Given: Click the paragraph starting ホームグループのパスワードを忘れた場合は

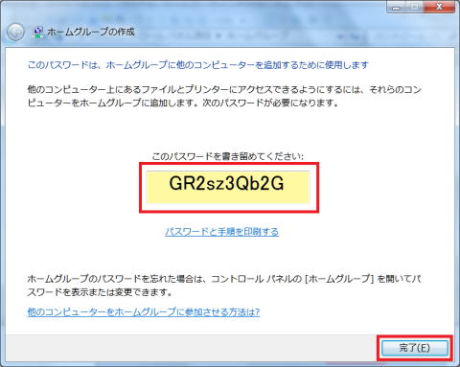Looking at the screenshot, I should [x=224, y=286].
